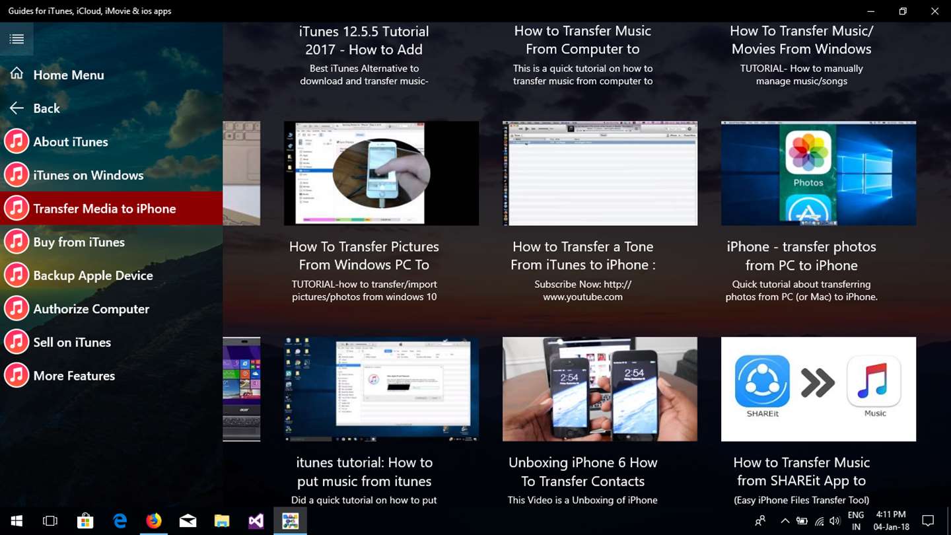The width and height of the screenshot is (951, 535).
Task: Click the 'Subscribe Now: http://www.youtube.com' description
Action: pyautogui.click(x=582, y=291)
